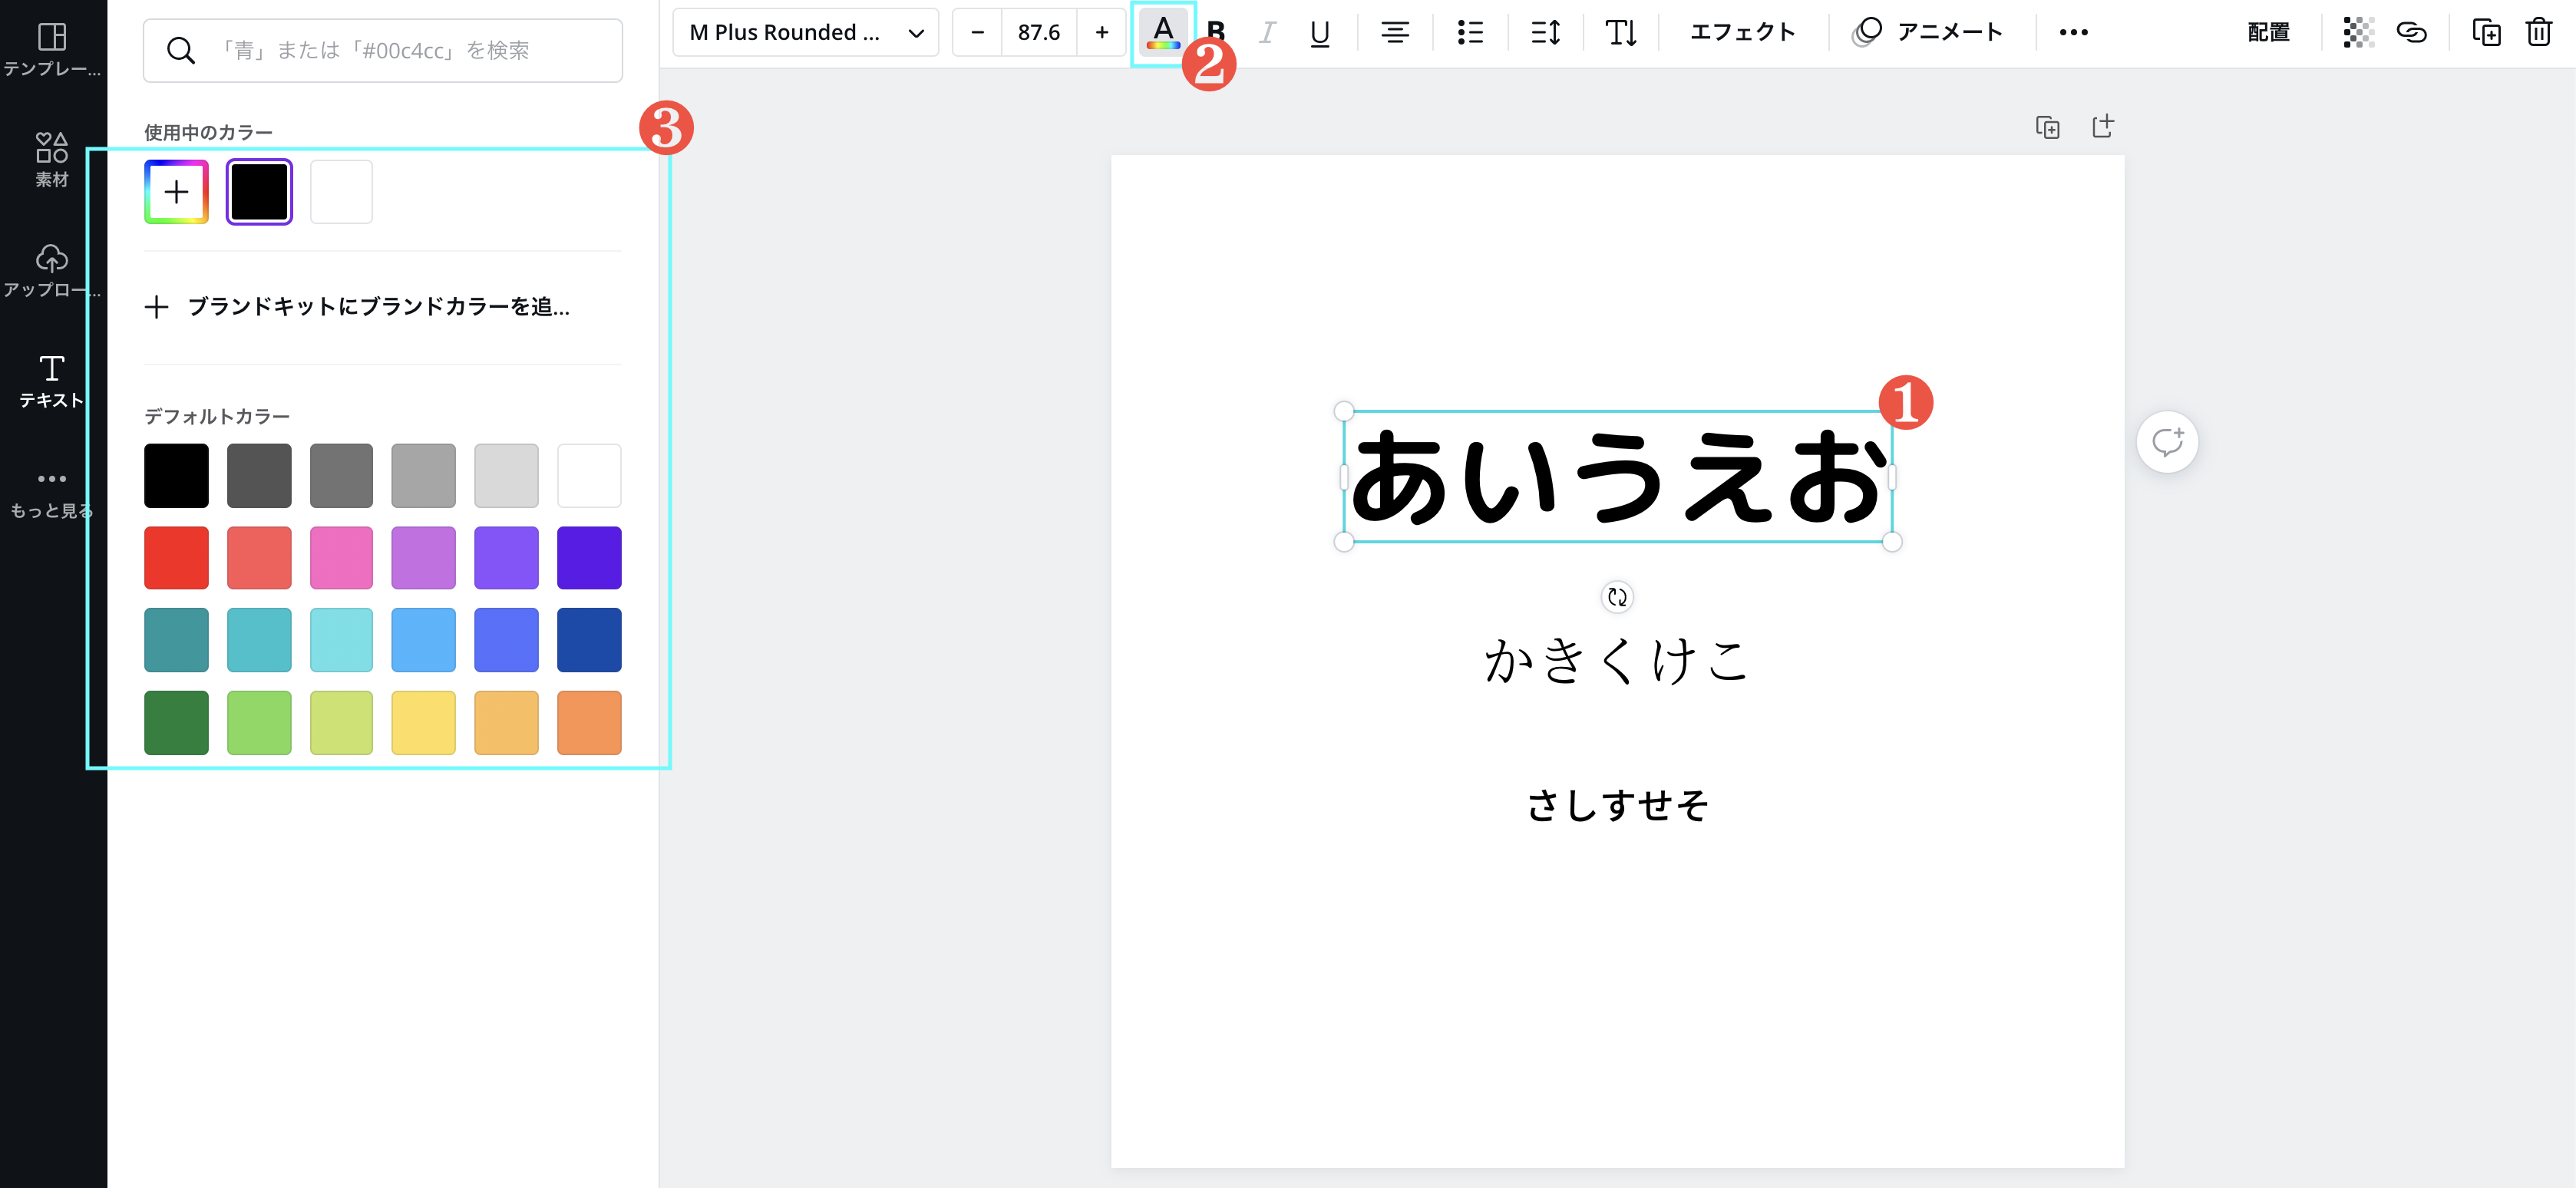Open the three-dots more options menu
Screen dimensions: 2576x1188
pyautogui.click(x=2073, y=32)
